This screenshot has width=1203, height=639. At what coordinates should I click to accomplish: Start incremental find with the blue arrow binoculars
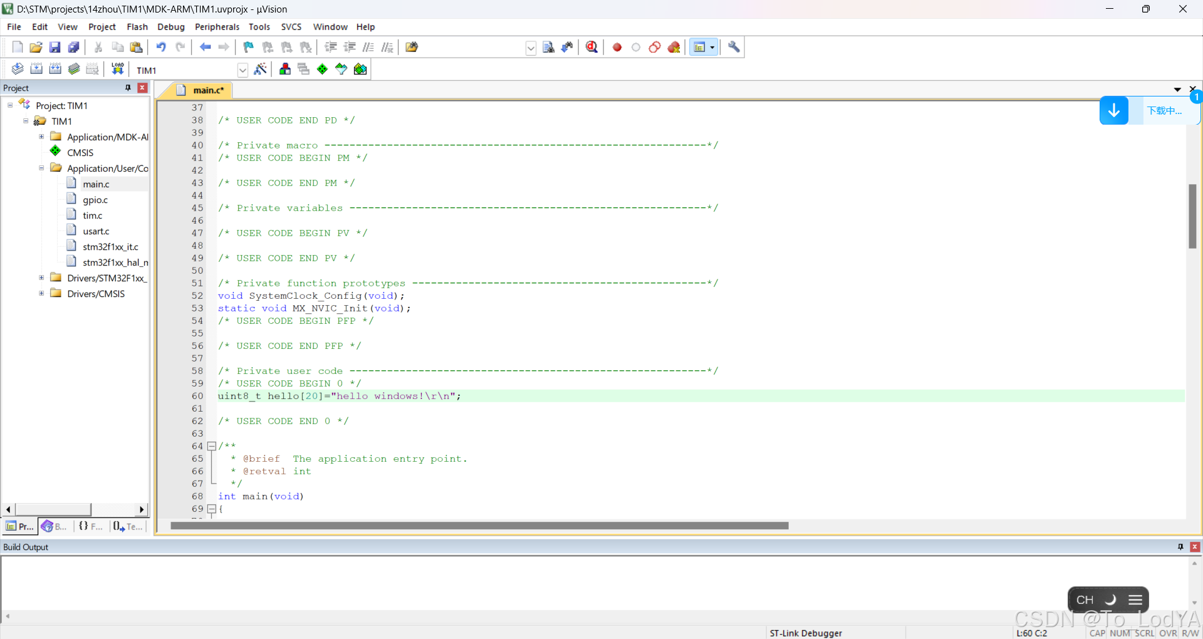click(x=567, y=47)
